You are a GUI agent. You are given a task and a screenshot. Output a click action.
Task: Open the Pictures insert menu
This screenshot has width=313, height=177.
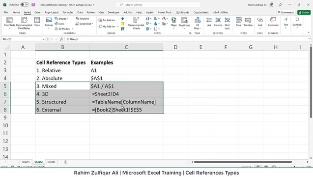49,23
